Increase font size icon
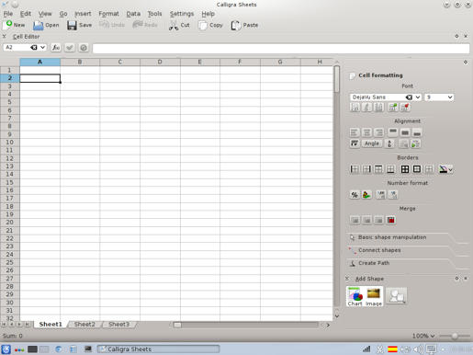Image resolution: width=473 pixels, height=355 pixels. [x=393, y=108]
